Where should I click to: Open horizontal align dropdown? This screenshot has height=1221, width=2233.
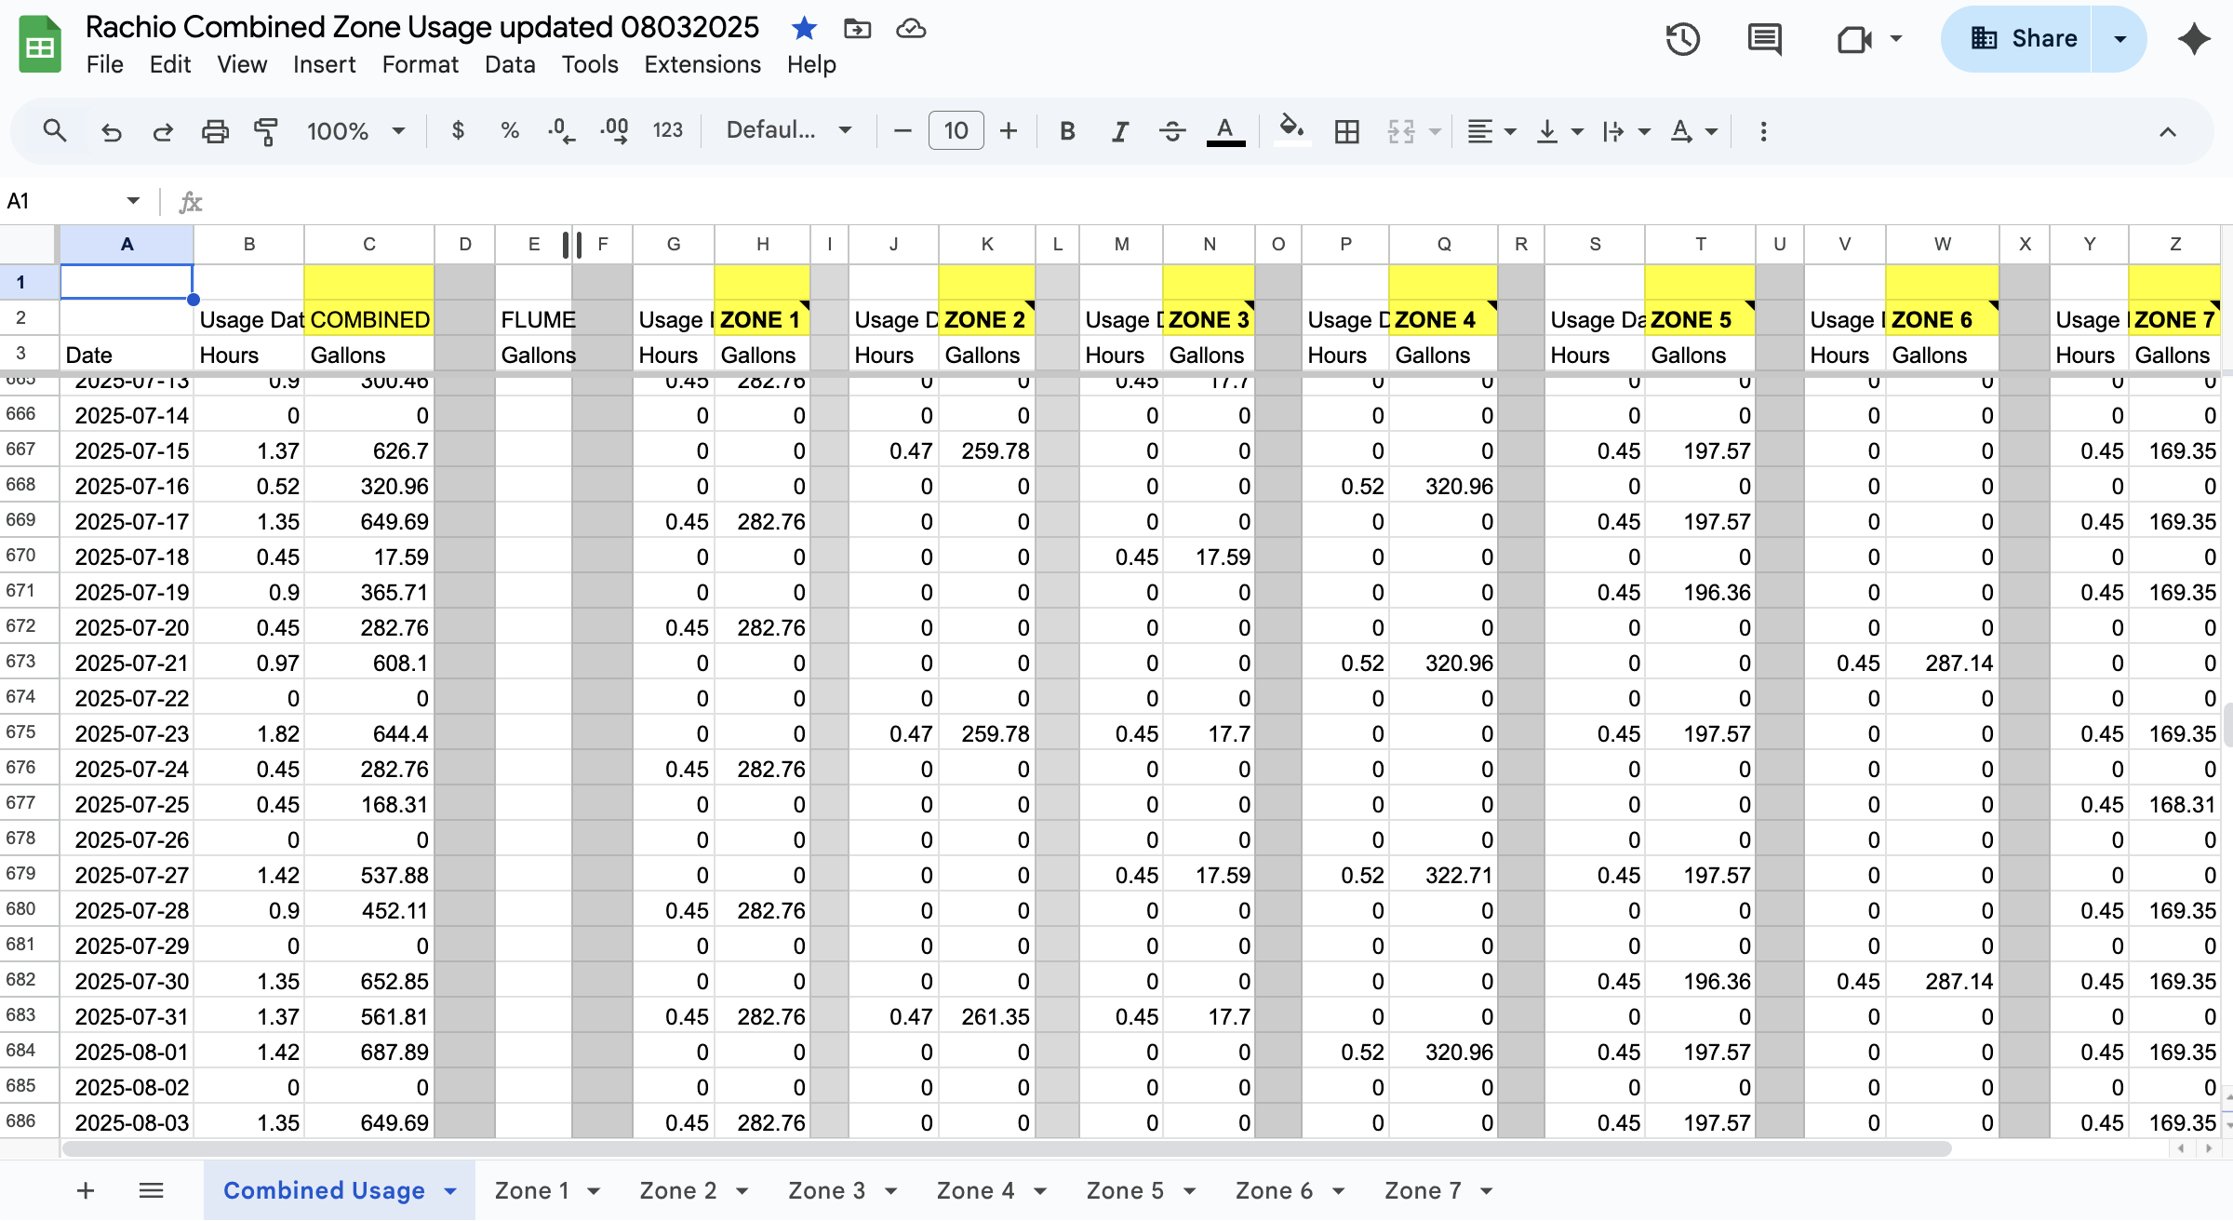(1491, 131)
